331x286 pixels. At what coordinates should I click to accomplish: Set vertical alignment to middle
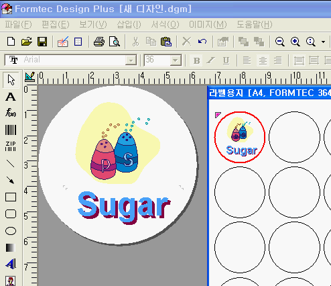pos(314,60)
